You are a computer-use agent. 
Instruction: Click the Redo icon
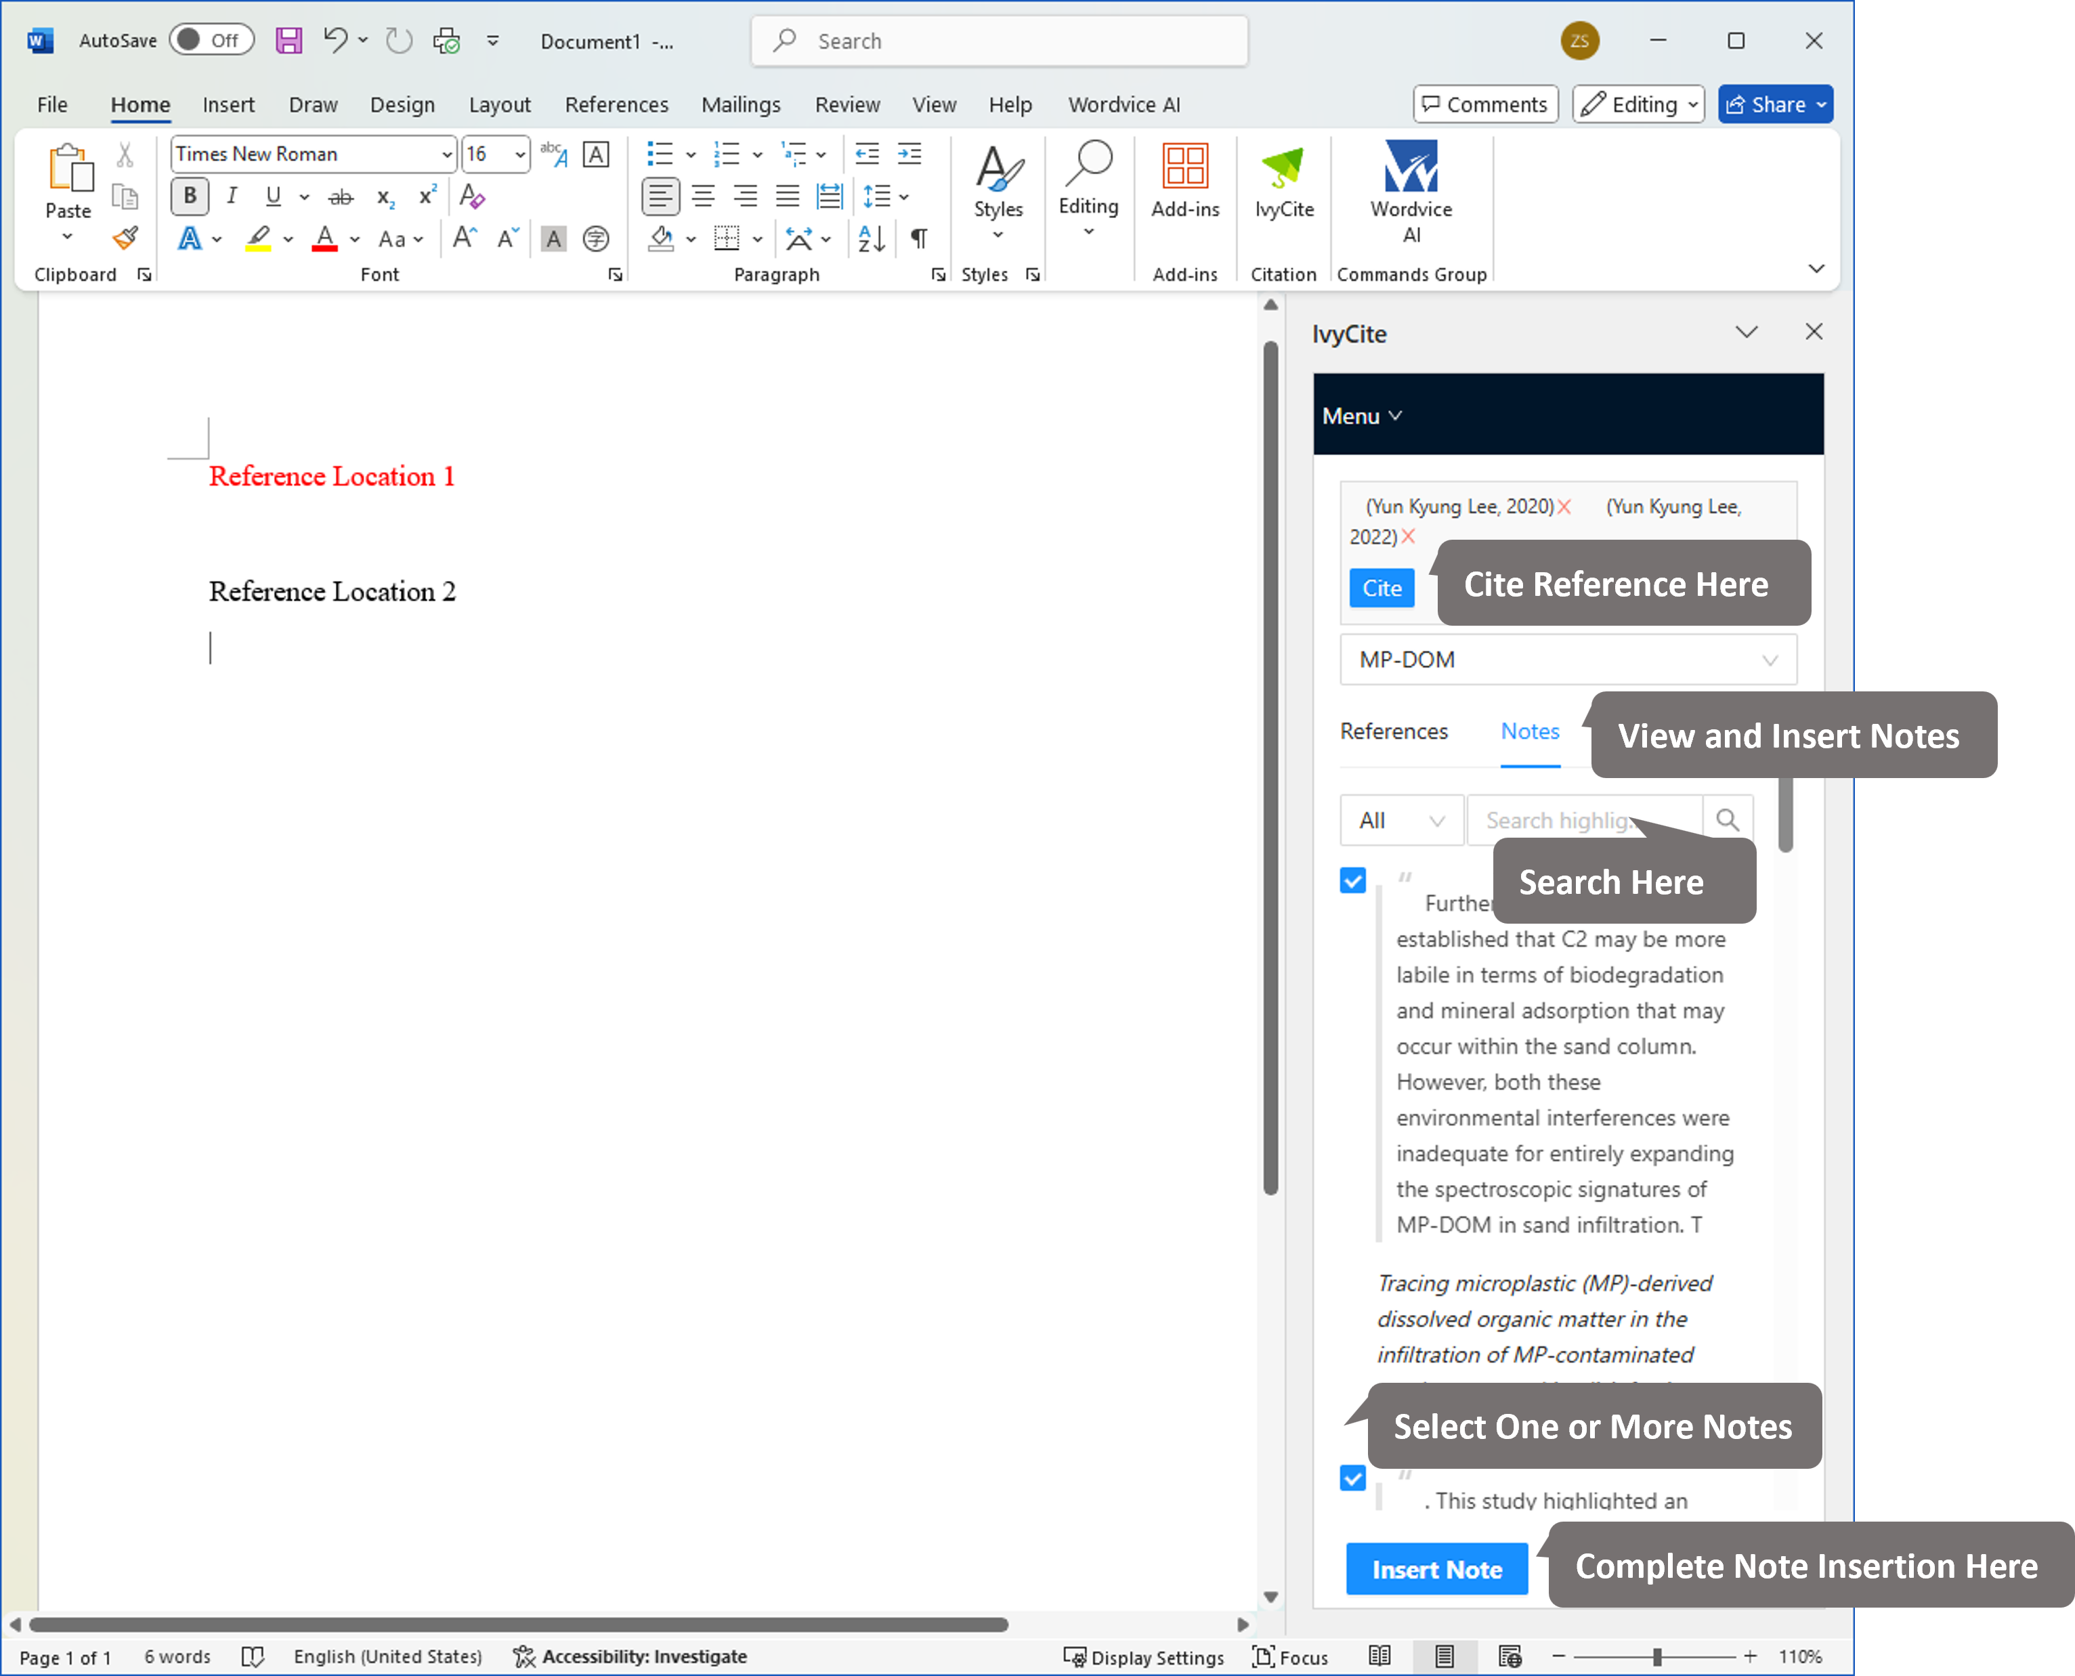(399, 41)
